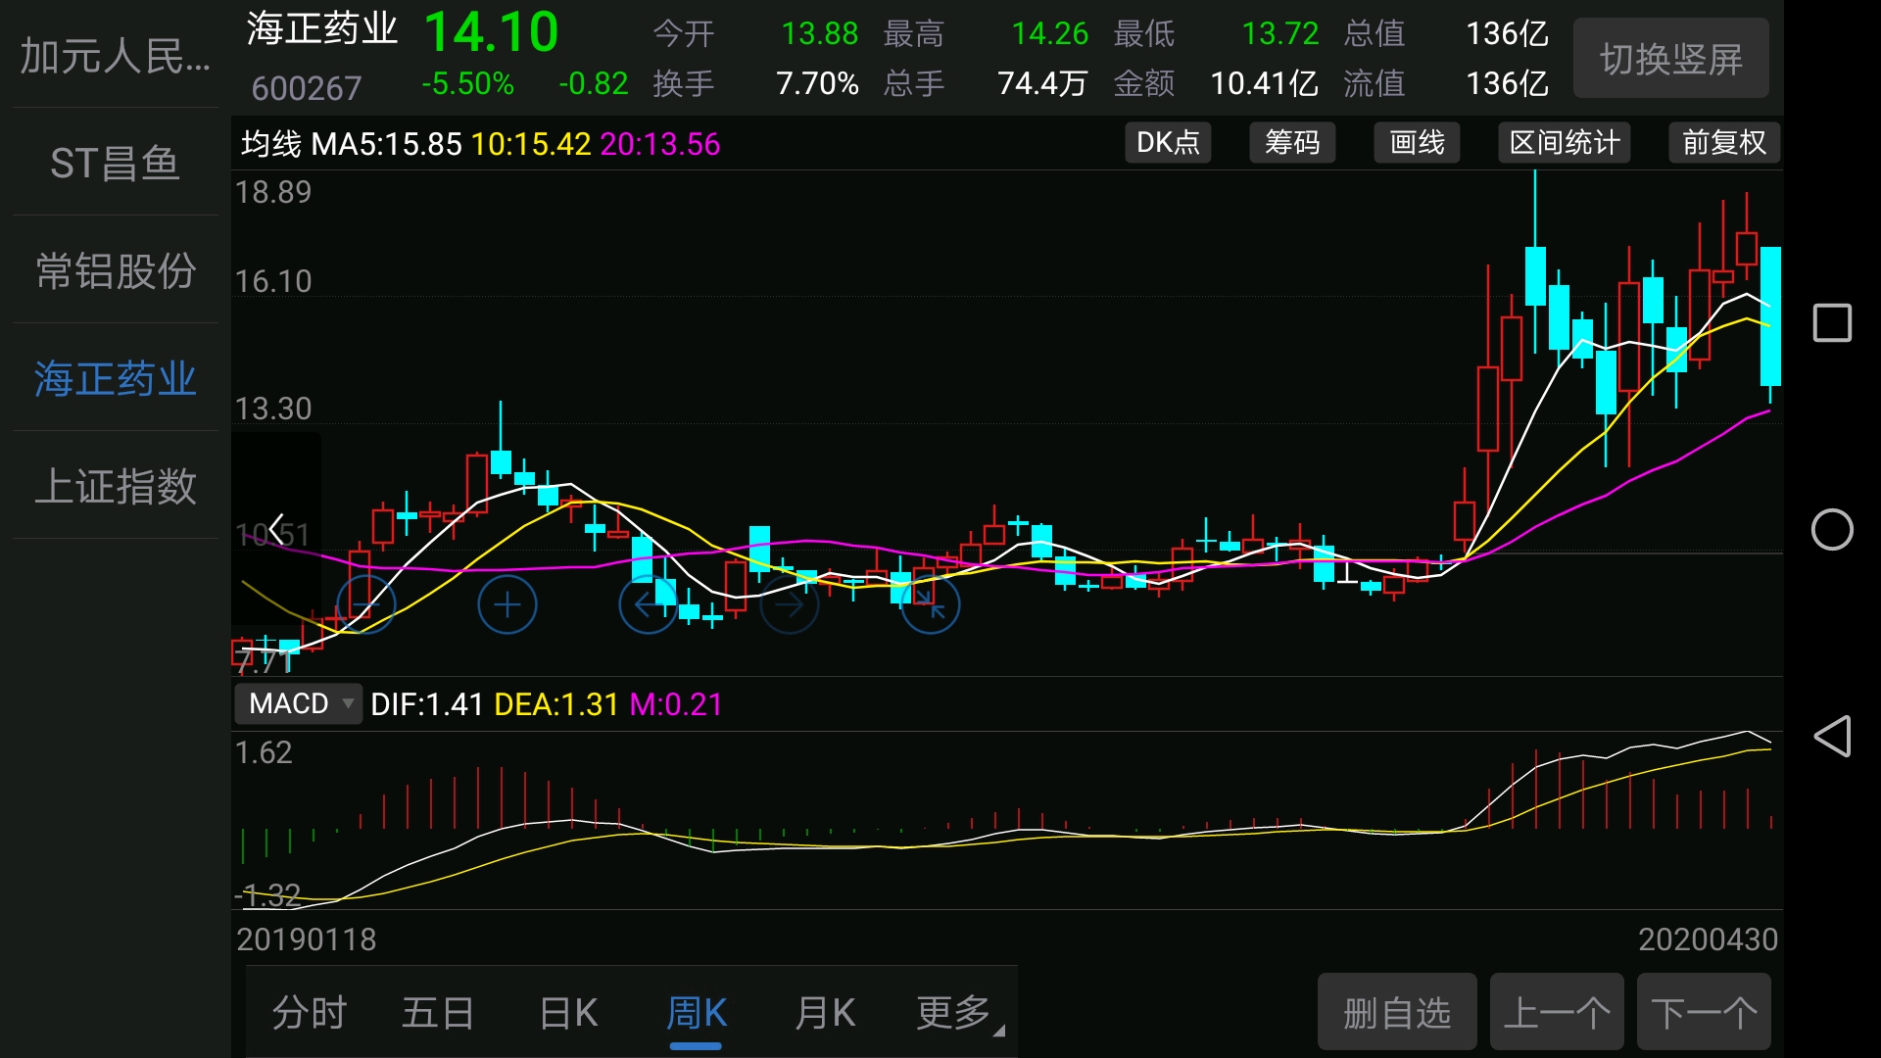Zoom out the K-line chart with minus circle
This screenshot has width=1881, height=1058.
[365, 604]
